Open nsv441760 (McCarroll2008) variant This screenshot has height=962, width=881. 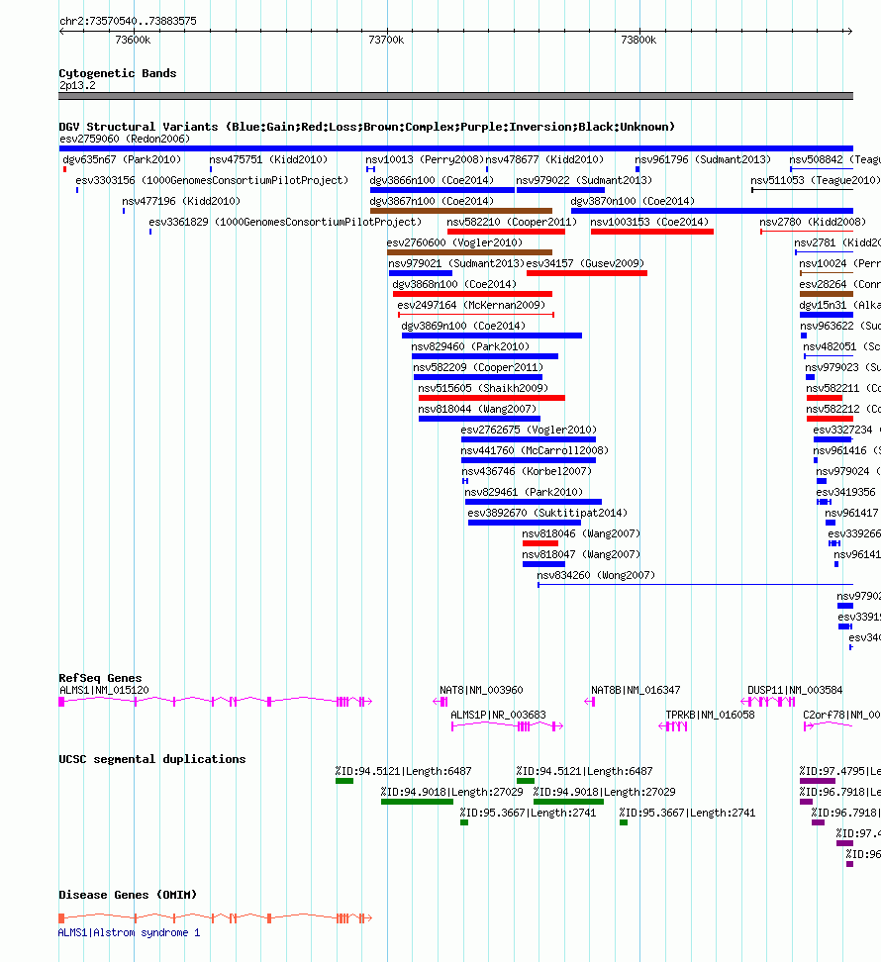tap(529, 461)
